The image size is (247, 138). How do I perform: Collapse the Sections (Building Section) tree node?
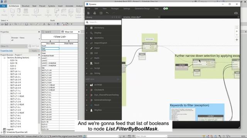click(x=5, y=58)
